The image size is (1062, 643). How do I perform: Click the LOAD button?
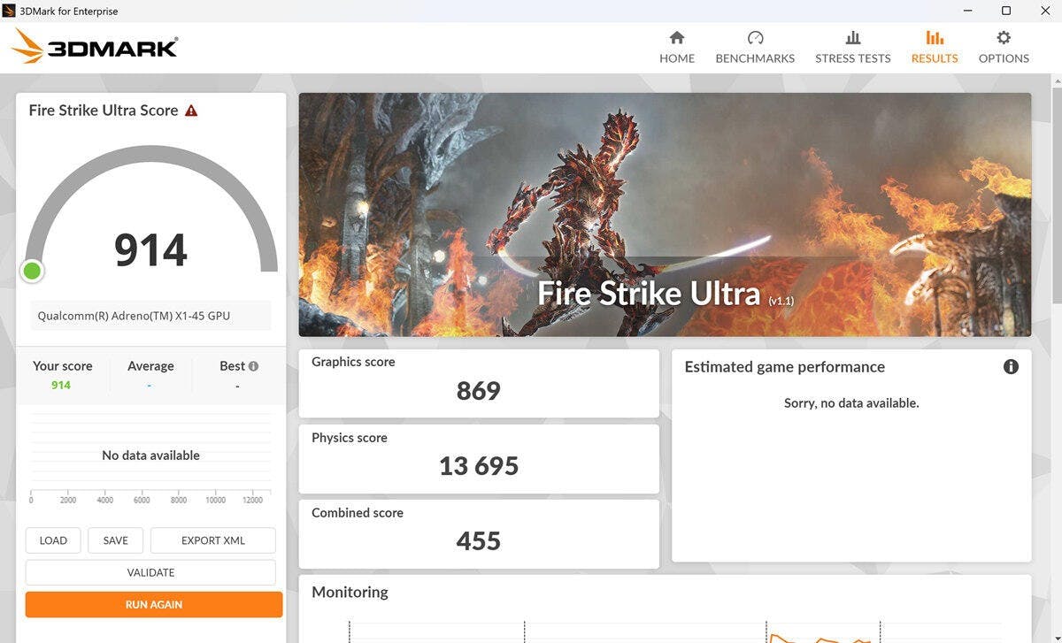pyautogui.click(x=53, y=540)
